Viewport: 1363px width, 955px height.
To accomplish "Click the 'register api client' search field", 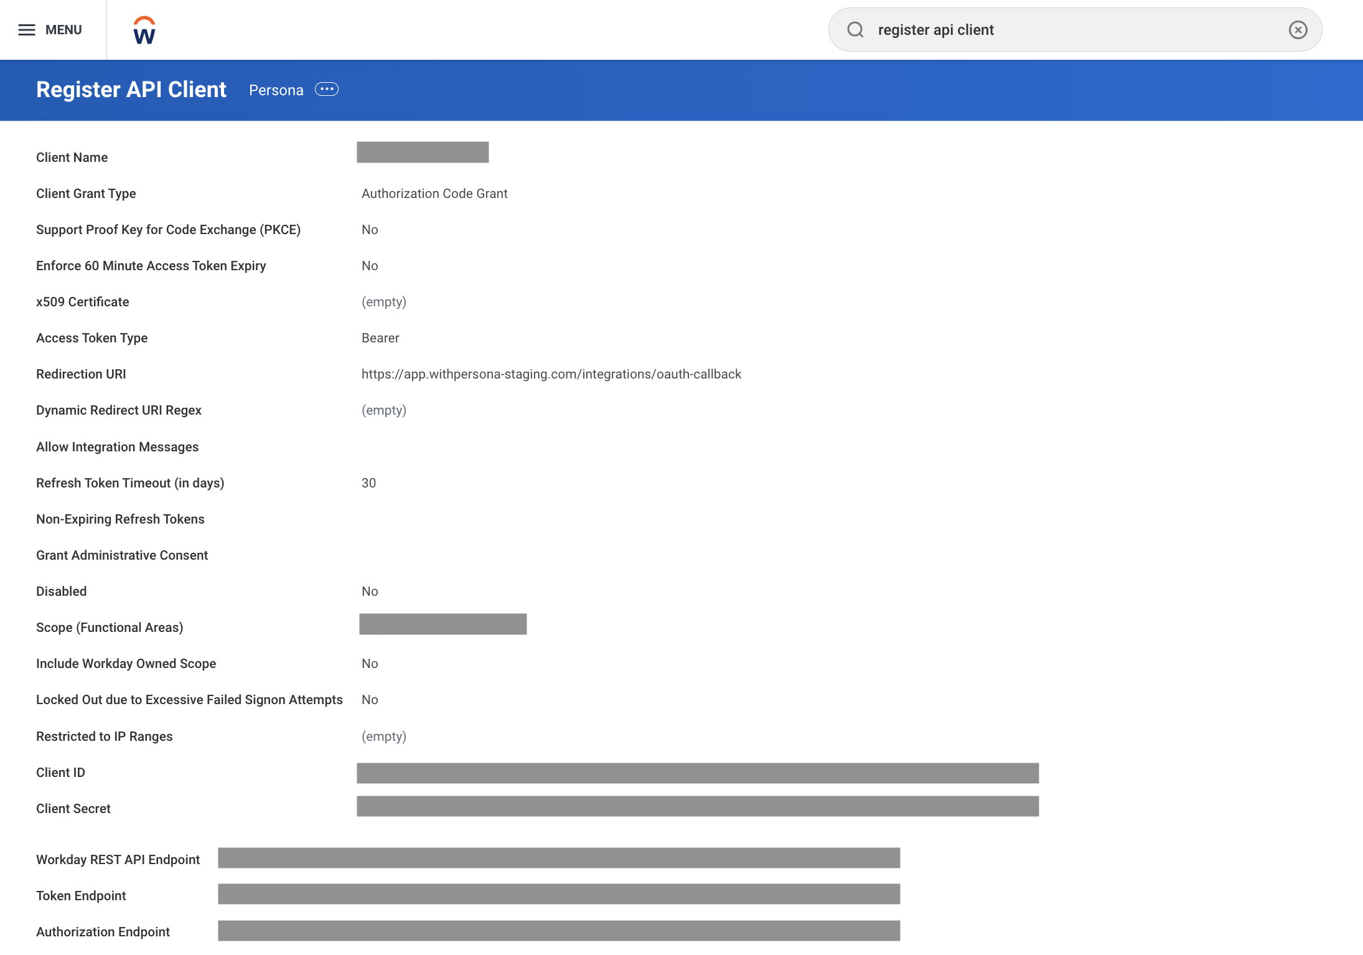I will [1058, 29].
